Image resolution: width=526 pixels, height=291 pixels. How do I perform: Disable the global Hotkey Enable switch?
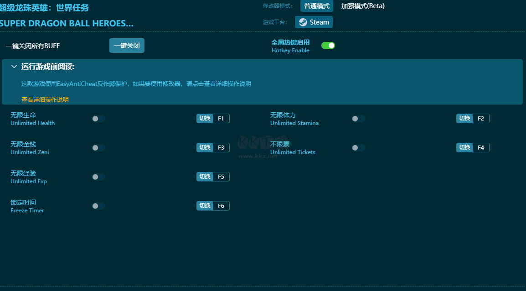328,45
